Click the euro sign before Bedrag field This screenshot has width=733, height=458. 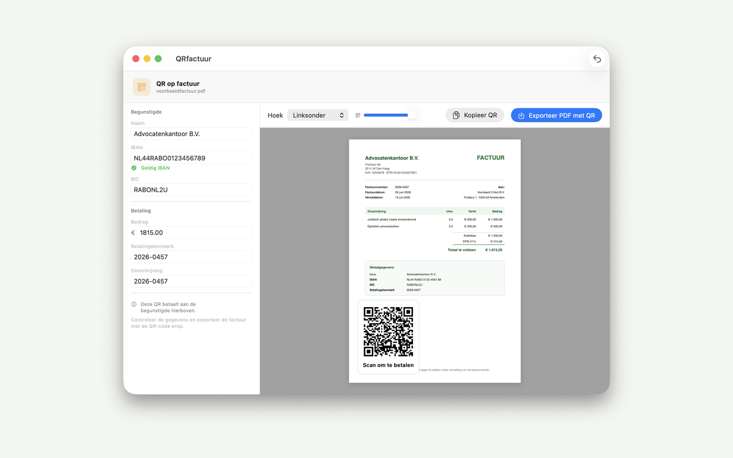tap(133, 233)
